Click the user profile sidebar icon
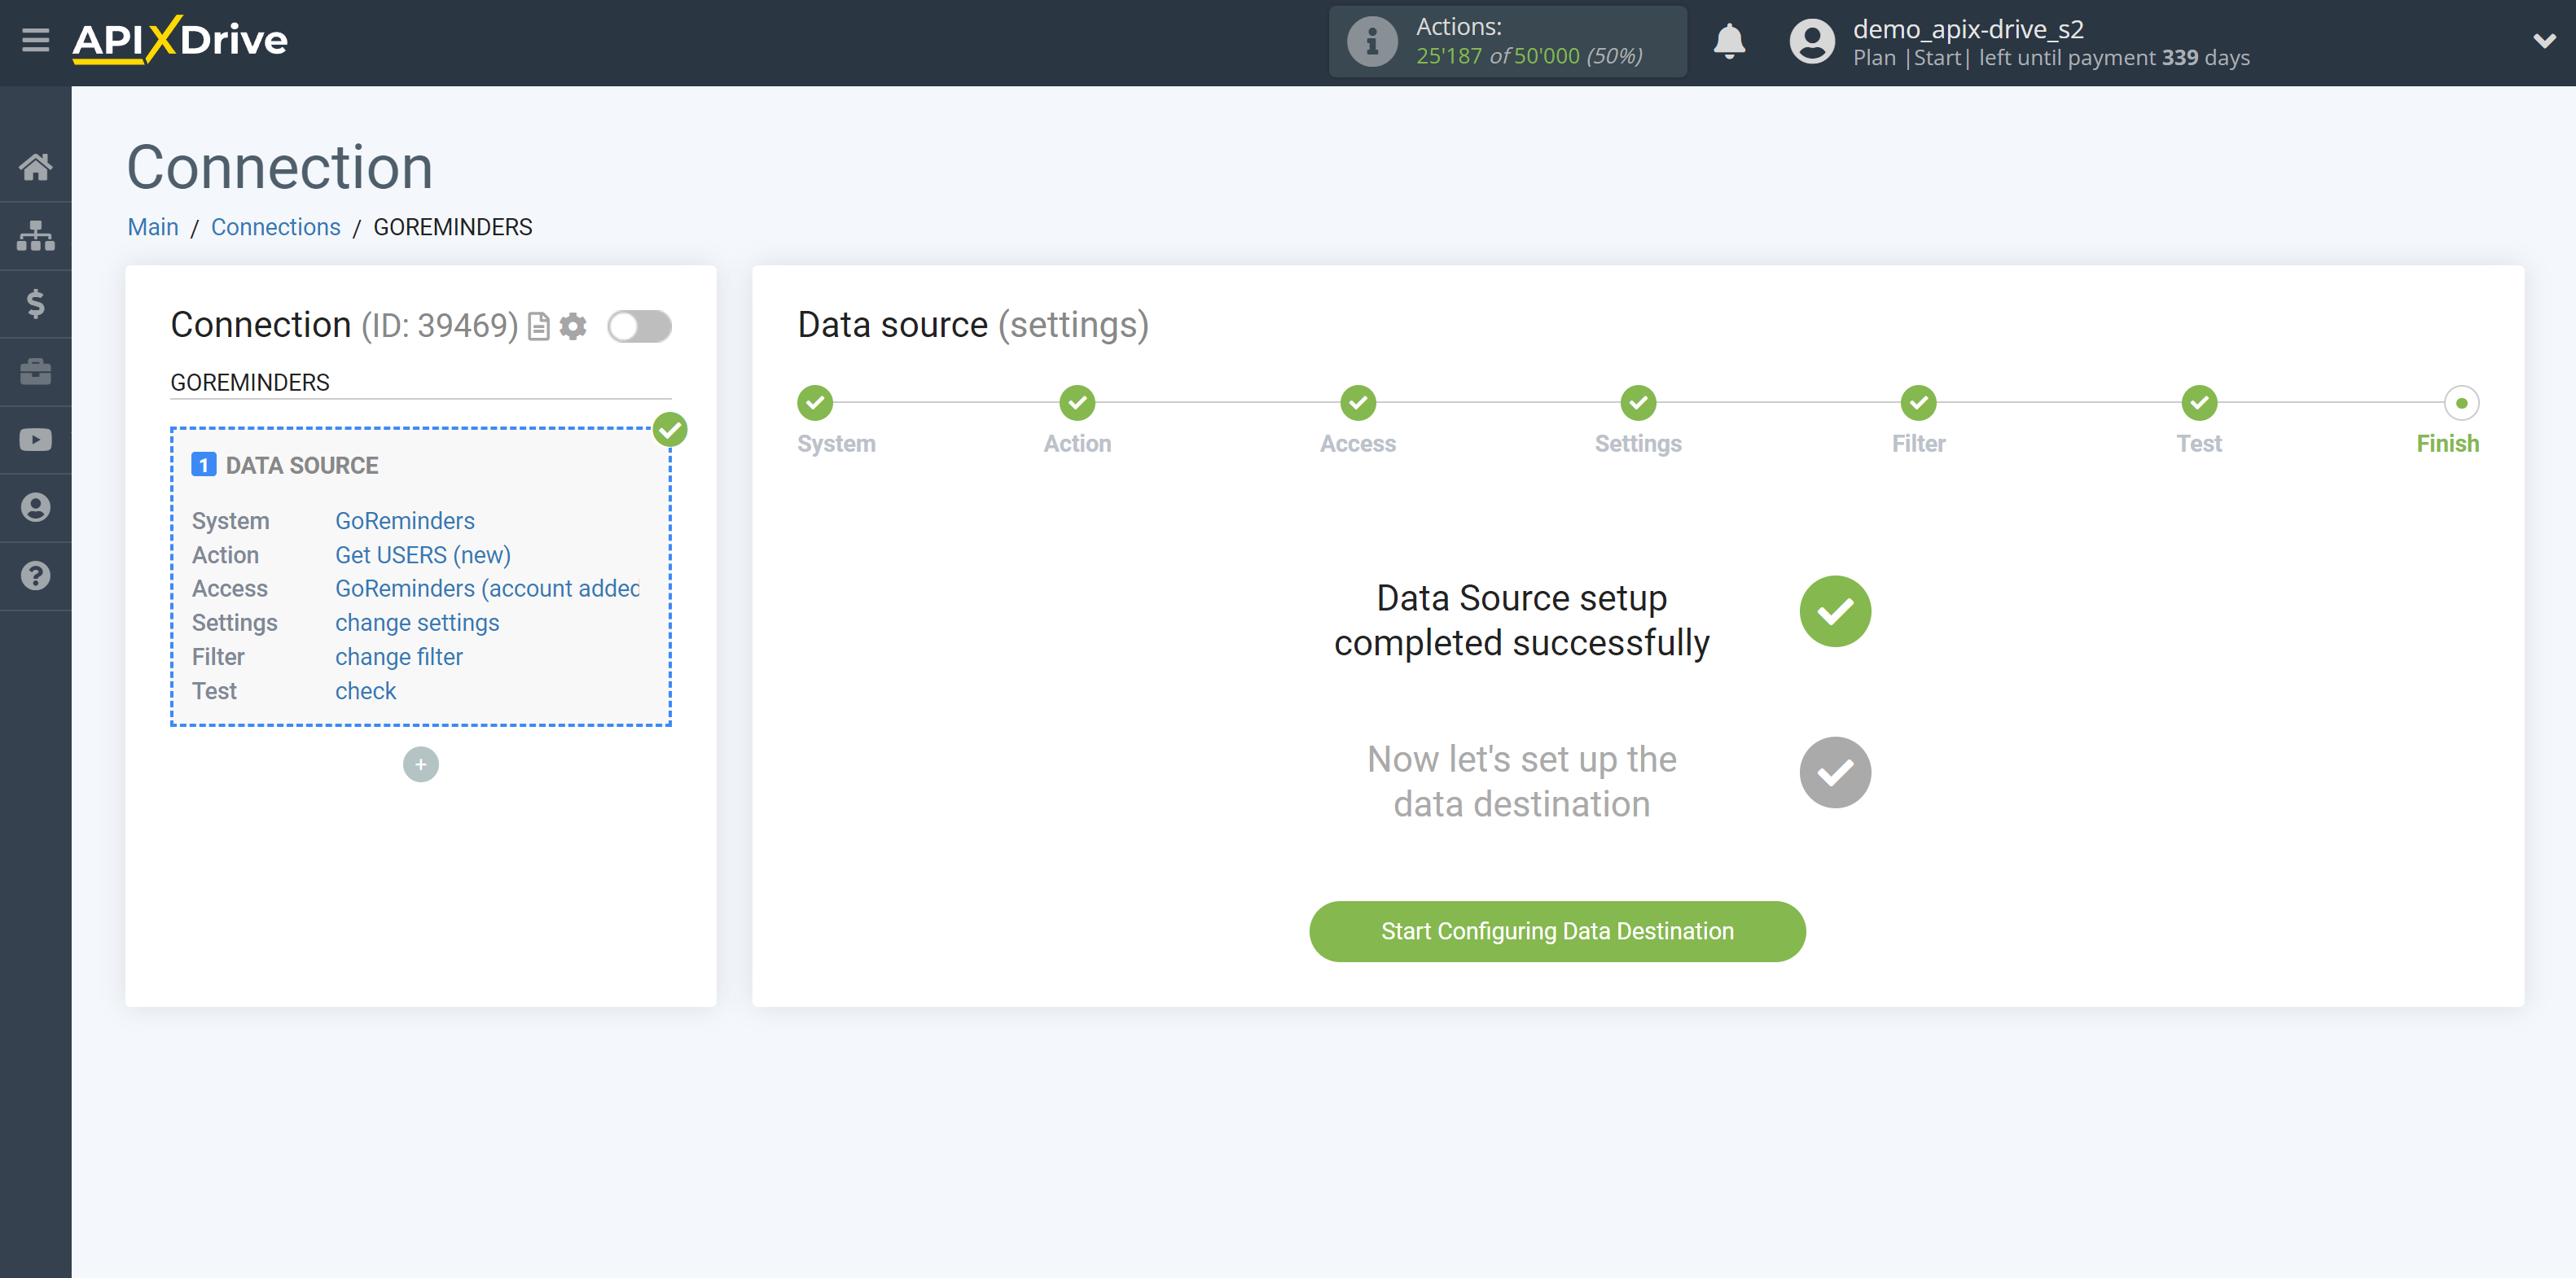The height and width of the screenshot is (1278, 2576). click(36, 508)
